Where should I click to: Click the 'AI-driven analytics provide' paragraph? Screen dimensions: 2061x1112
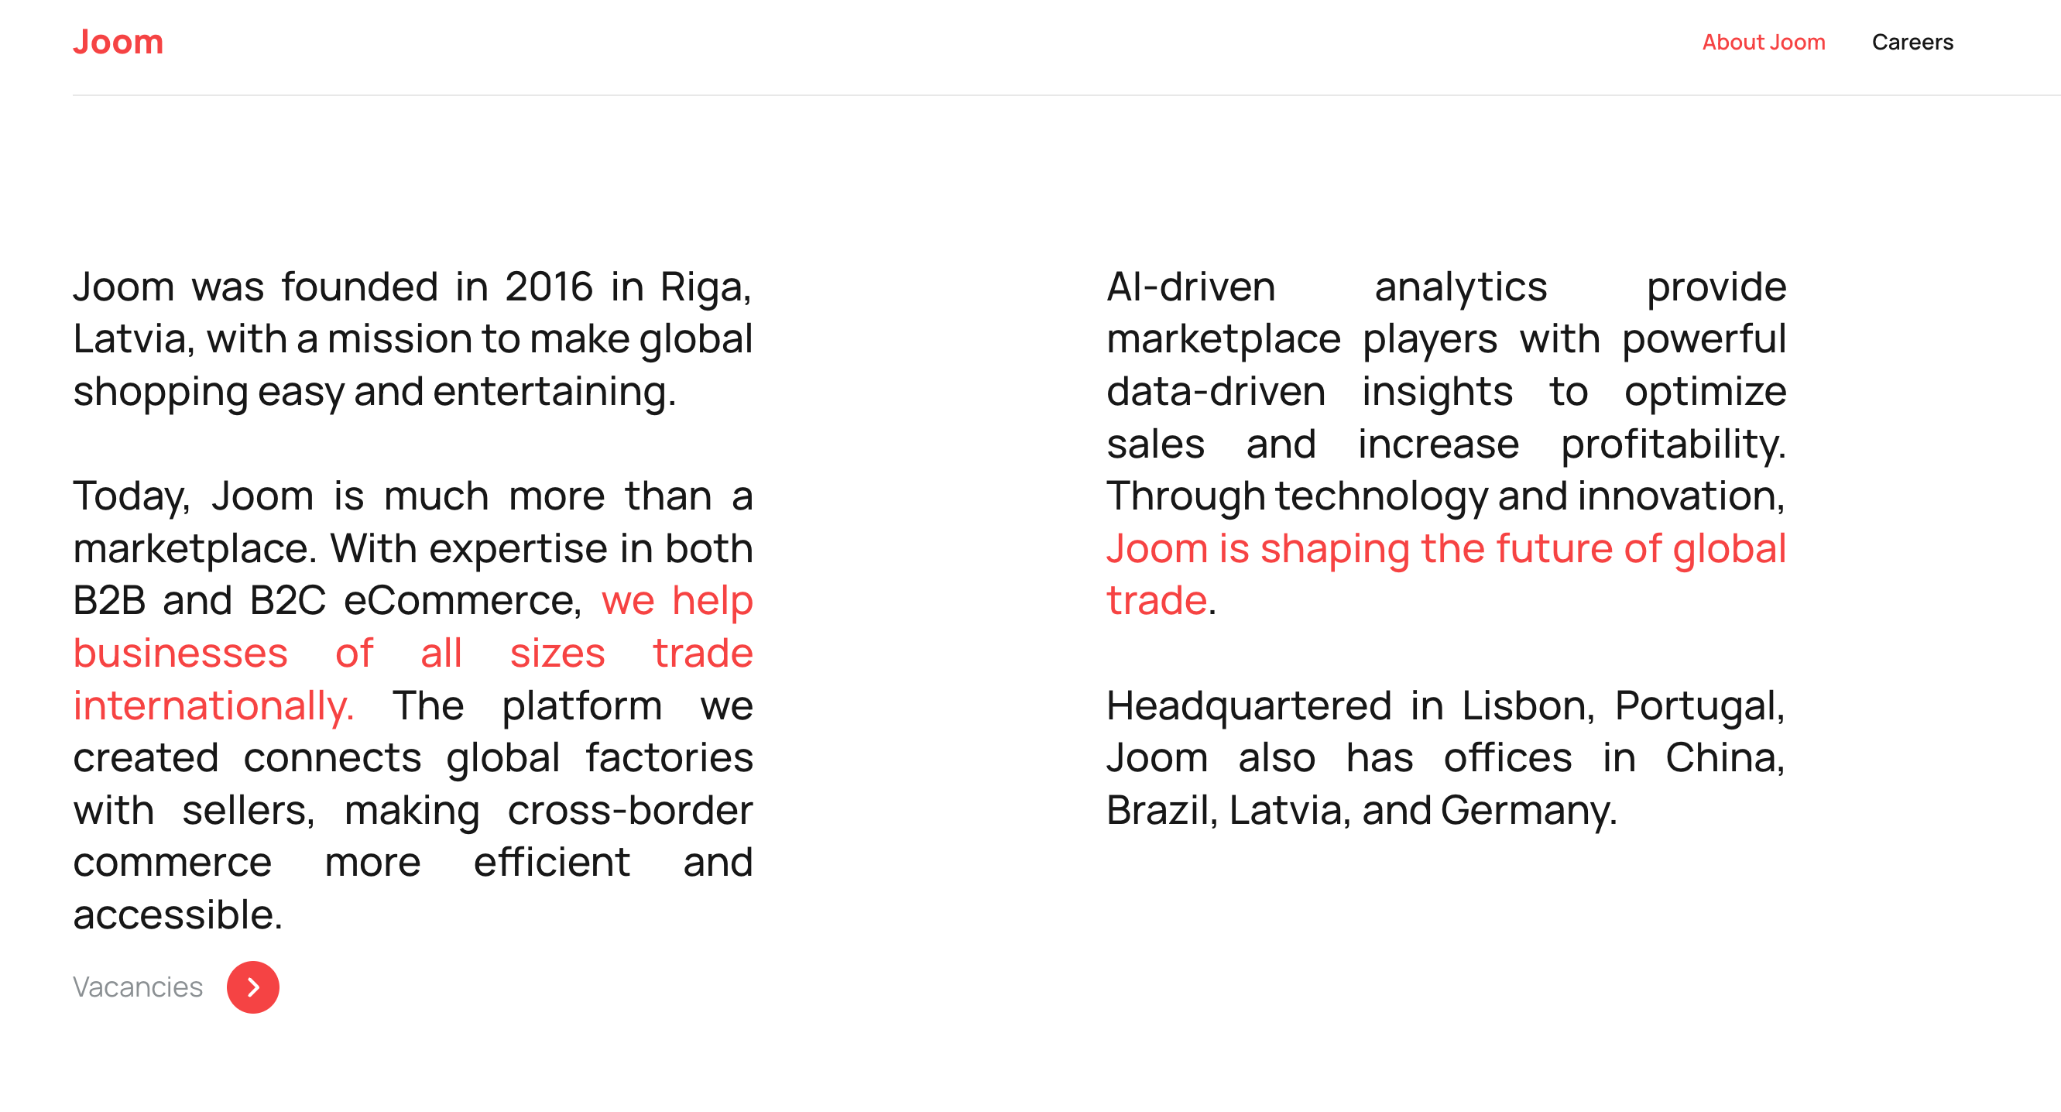pos(1445,443)
